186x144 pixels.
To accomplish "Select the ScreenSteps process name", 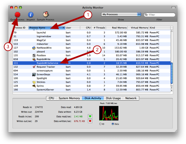I will point(44,74).
